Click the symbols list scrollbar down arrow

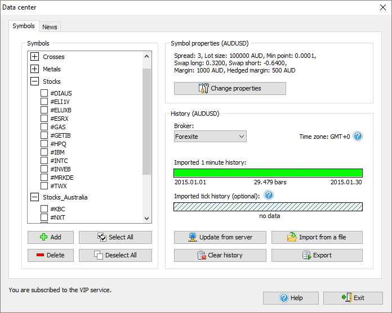[x=147, y=219]
